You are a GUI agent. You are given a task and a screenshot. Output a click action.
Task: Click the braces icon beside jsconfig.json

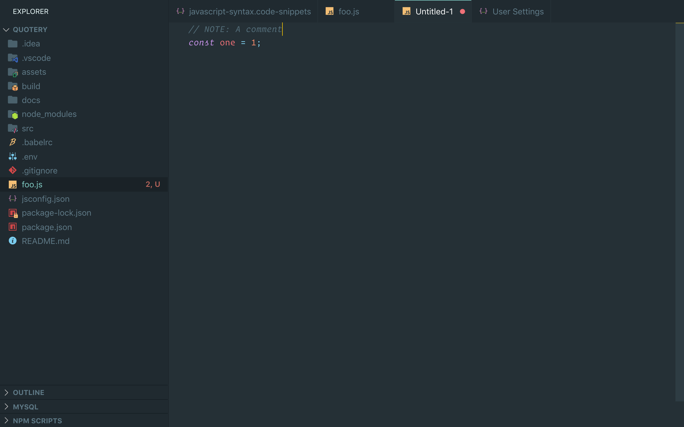tap(13, 199)
